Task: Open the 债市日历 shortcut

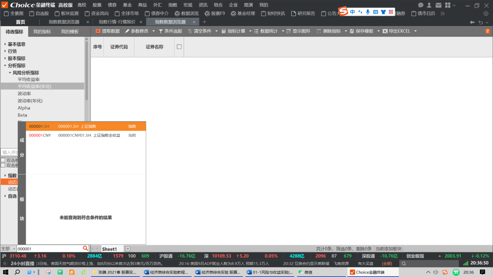Action: pyautogui.click(x=423, y=13)
